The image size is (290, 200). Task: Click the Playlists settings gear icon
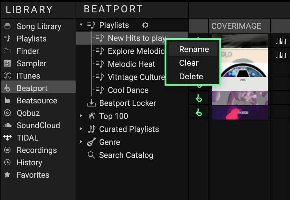(x=145, y=25)
